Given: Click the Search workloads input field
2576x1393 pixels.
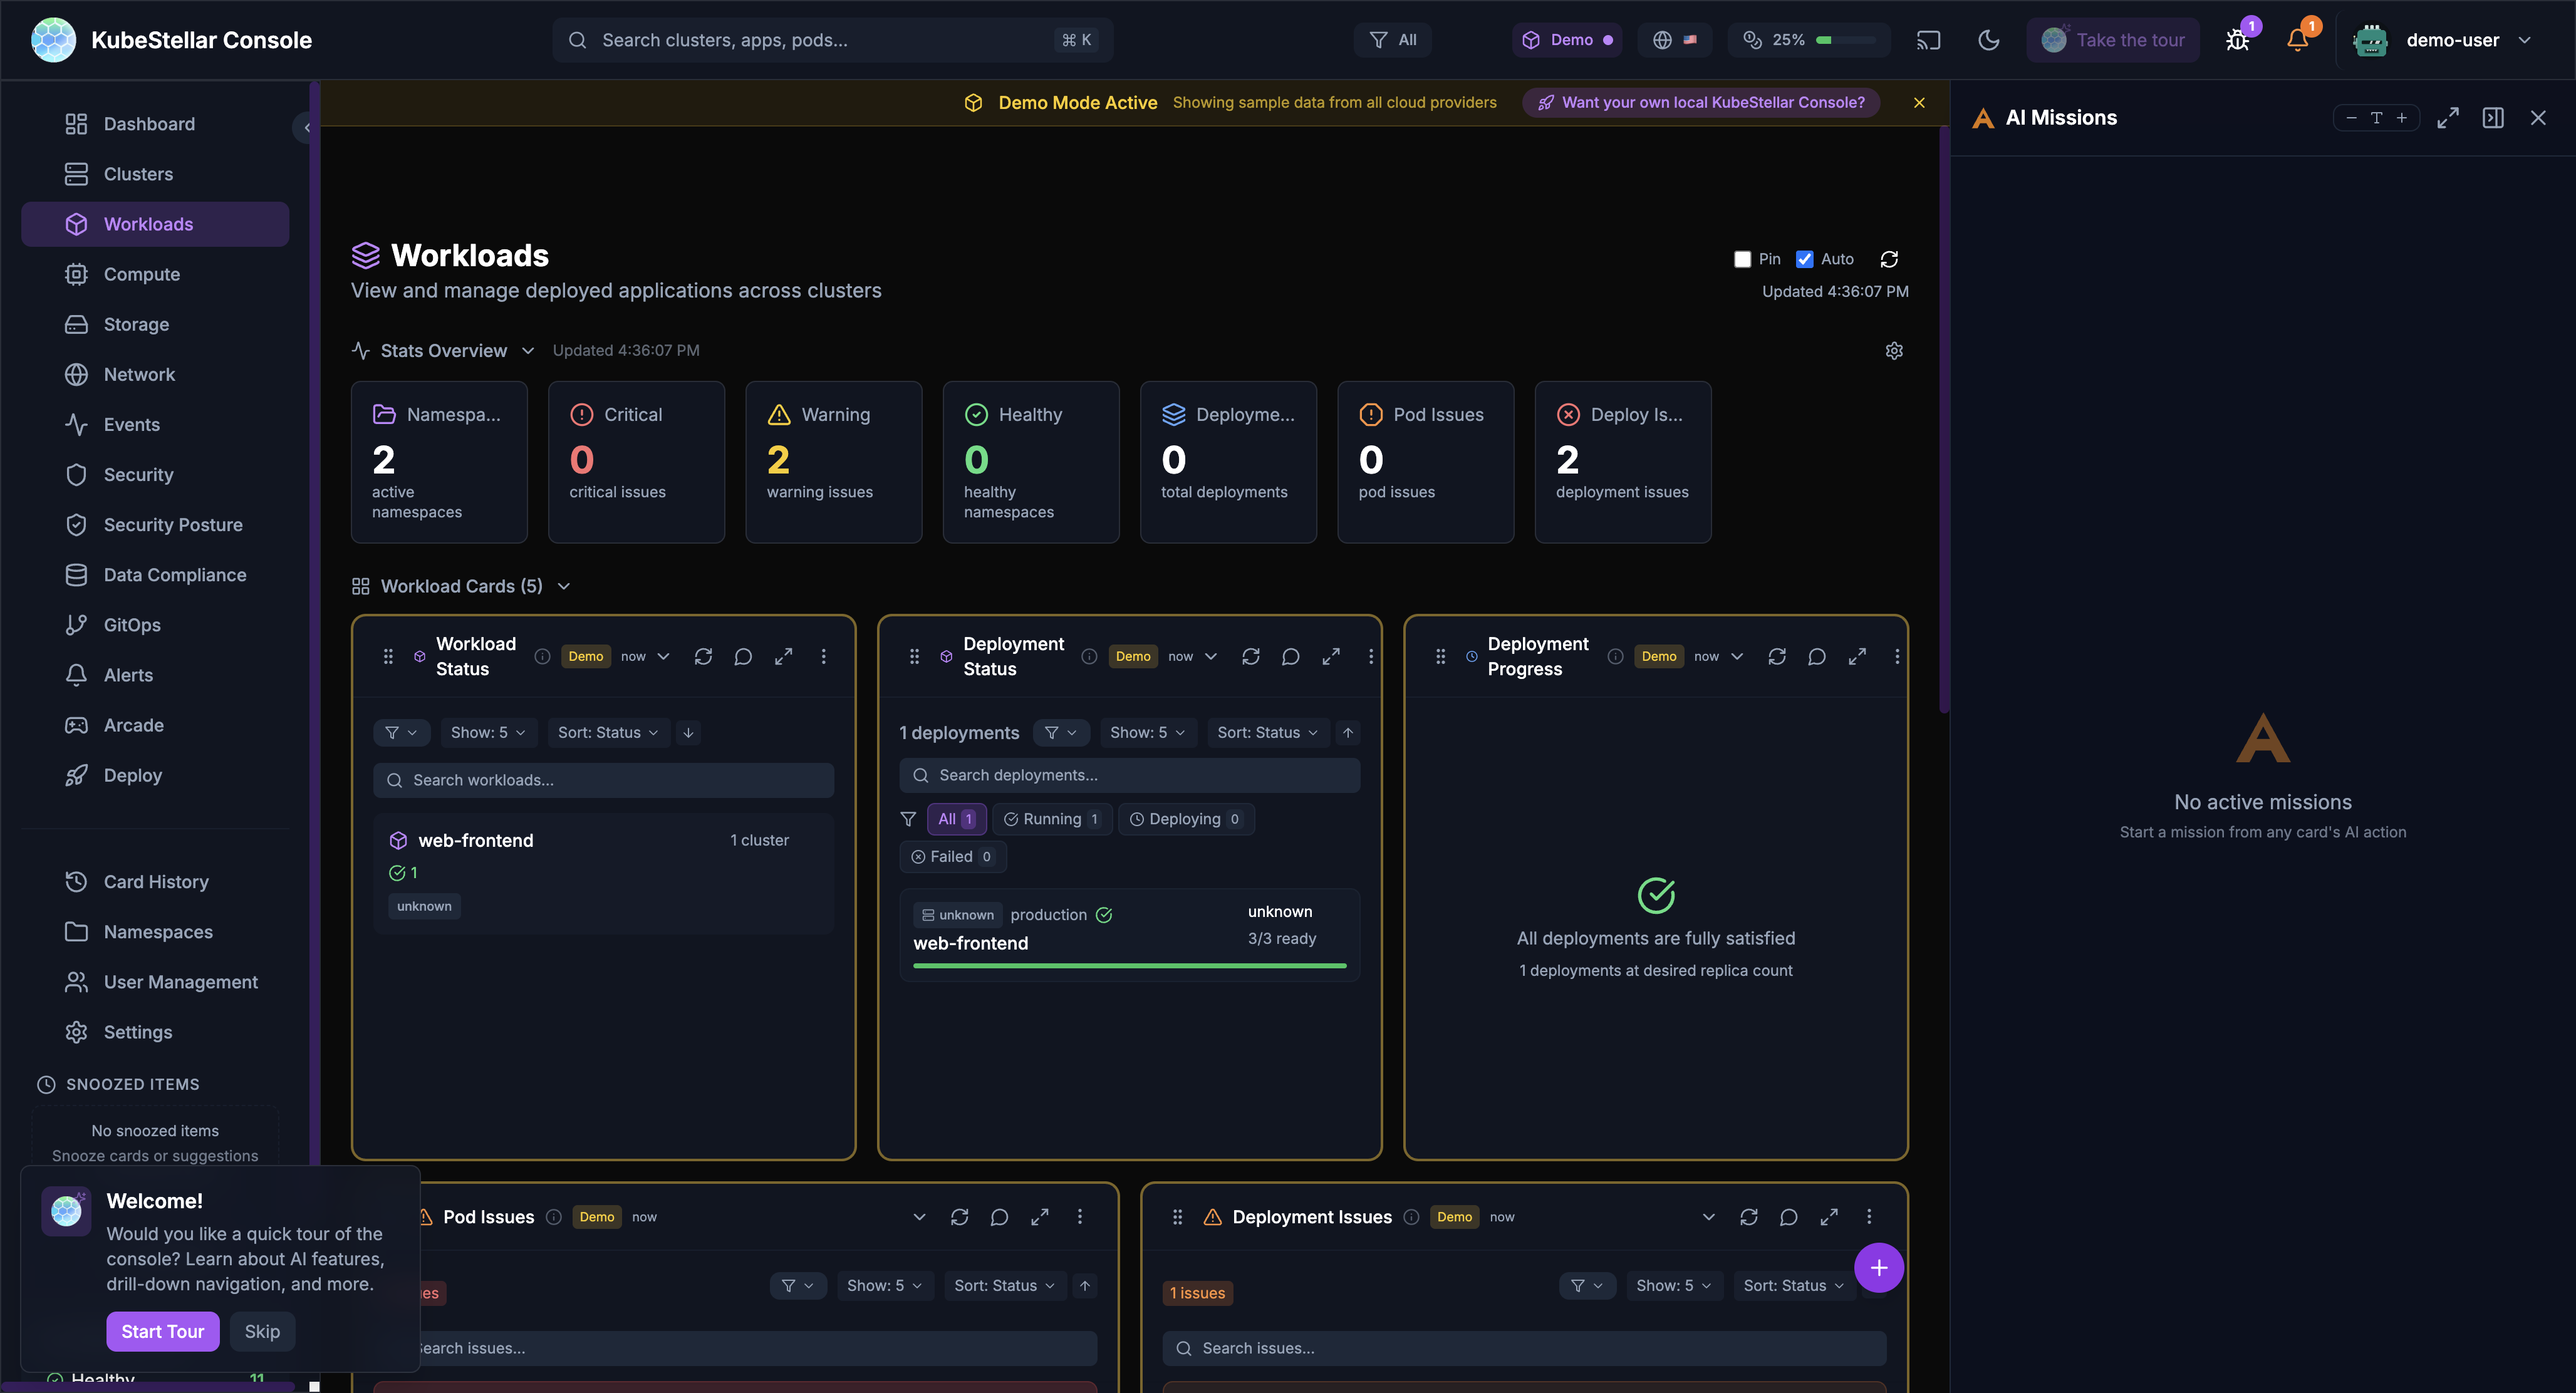Looking at the screenshot, I should click(604, 780).
